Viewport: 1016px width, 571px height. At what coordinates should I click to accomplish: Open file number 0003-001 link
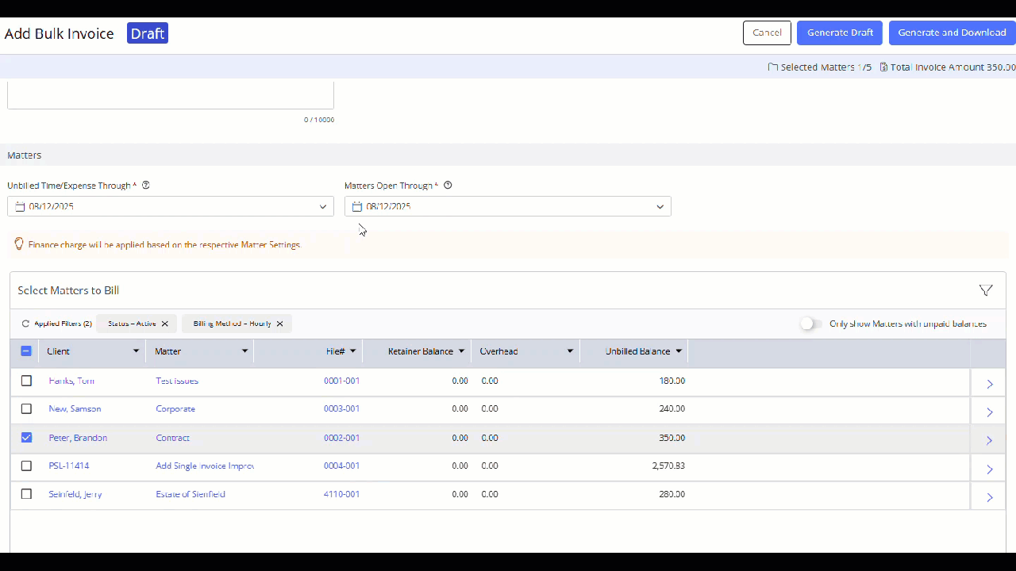pos(341,408)
